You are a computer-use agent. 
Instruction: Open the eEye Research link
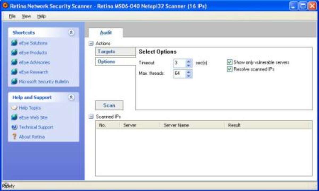point(33,72)
